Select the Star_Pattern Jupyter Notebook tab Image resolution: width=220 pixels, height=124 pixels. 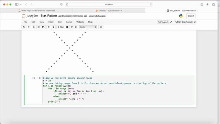[x=181, y=11]
